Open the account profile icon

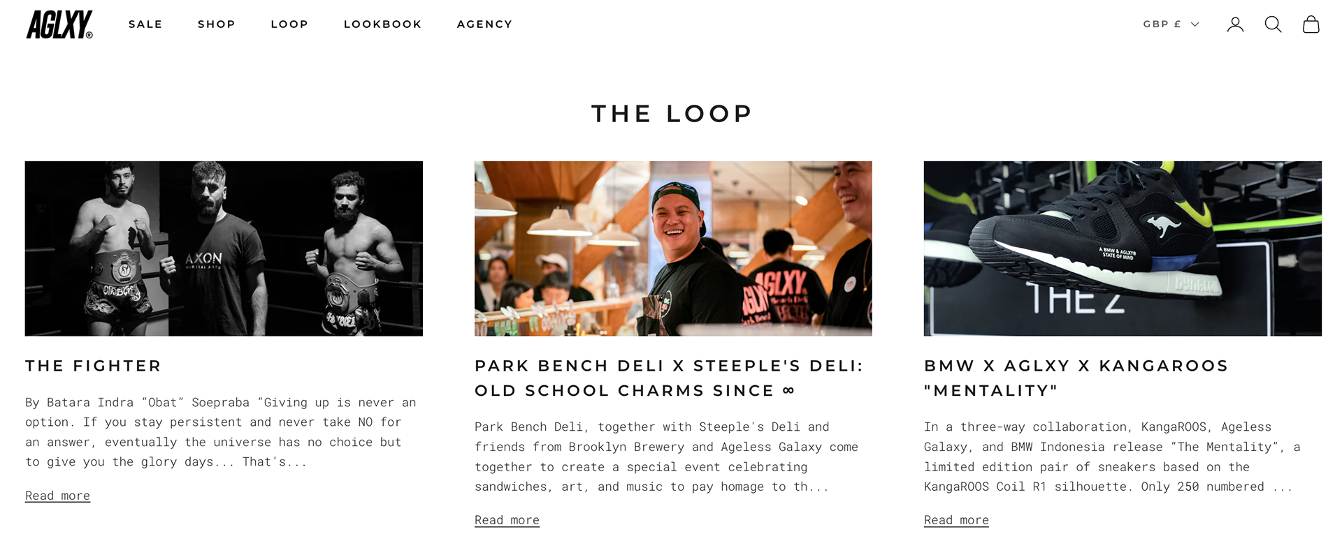click(x=1235, y=24)
